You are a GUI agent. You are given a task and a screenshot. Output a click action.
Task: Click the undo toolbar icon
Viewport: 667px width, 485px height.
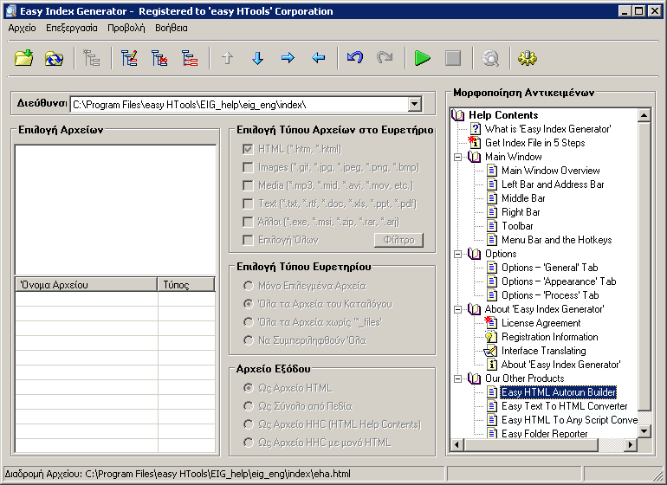355,57
